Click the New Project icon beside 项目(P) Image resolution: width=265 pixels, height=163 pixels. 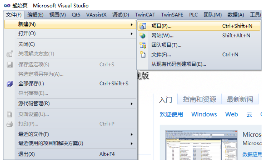pyautogui.click(x=143, y=26)
